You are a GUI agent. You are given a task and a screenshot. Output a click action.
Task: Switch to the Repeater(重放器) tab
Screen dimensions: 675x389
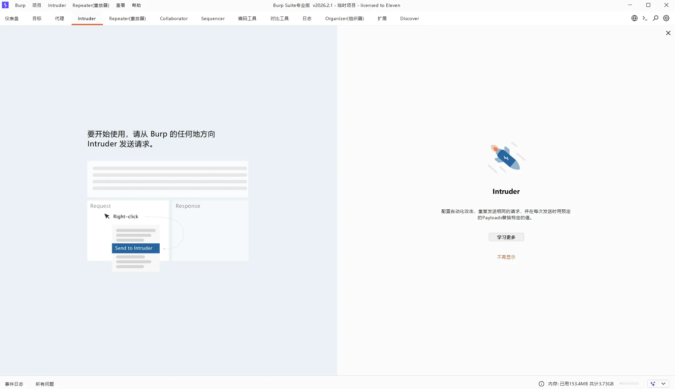tap(127, 18)
